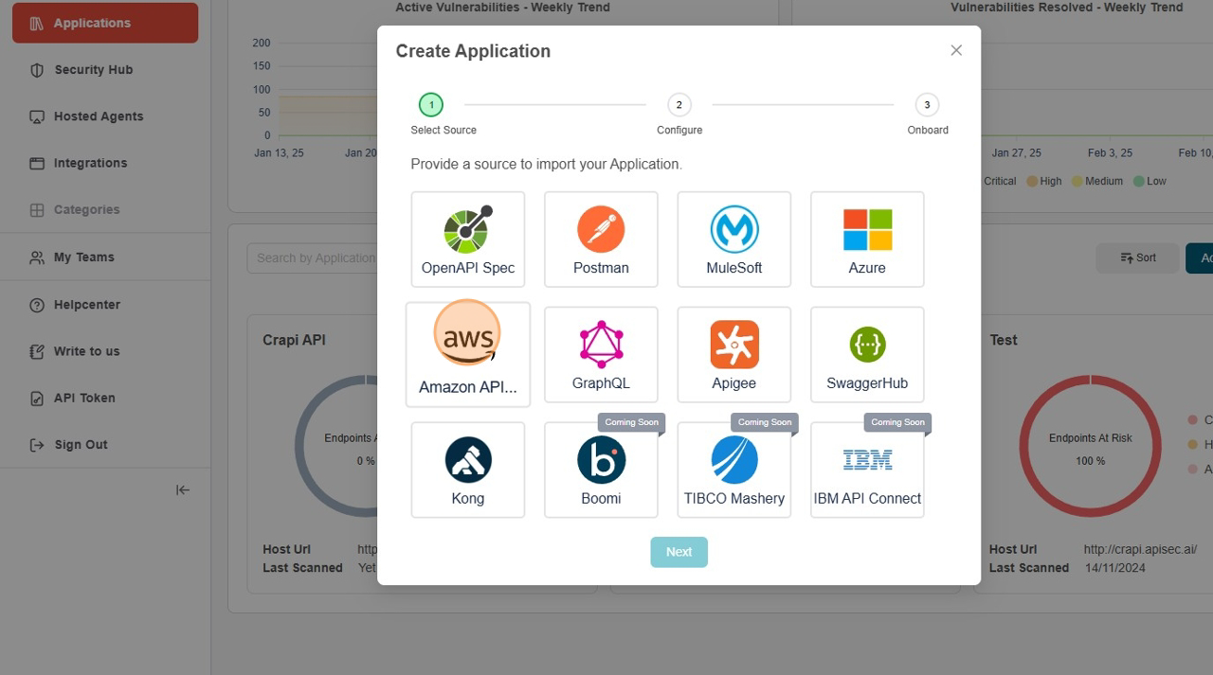Viewport: 1213px width, 675px height.
Task: Click the Next button
Action: click(679, 551)
